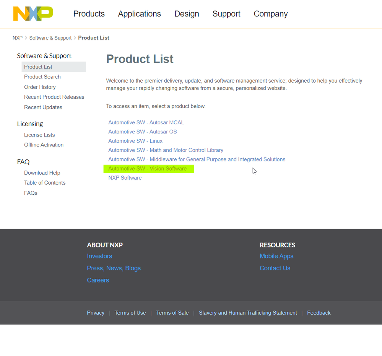This screenshot has height=356, width=382.
Task: Select NXP Software product link
Action: click(125, 178)
